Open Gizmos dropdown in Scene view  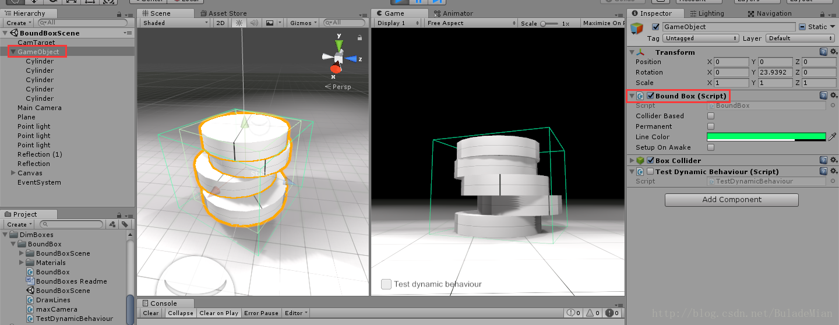pos(304,23)
